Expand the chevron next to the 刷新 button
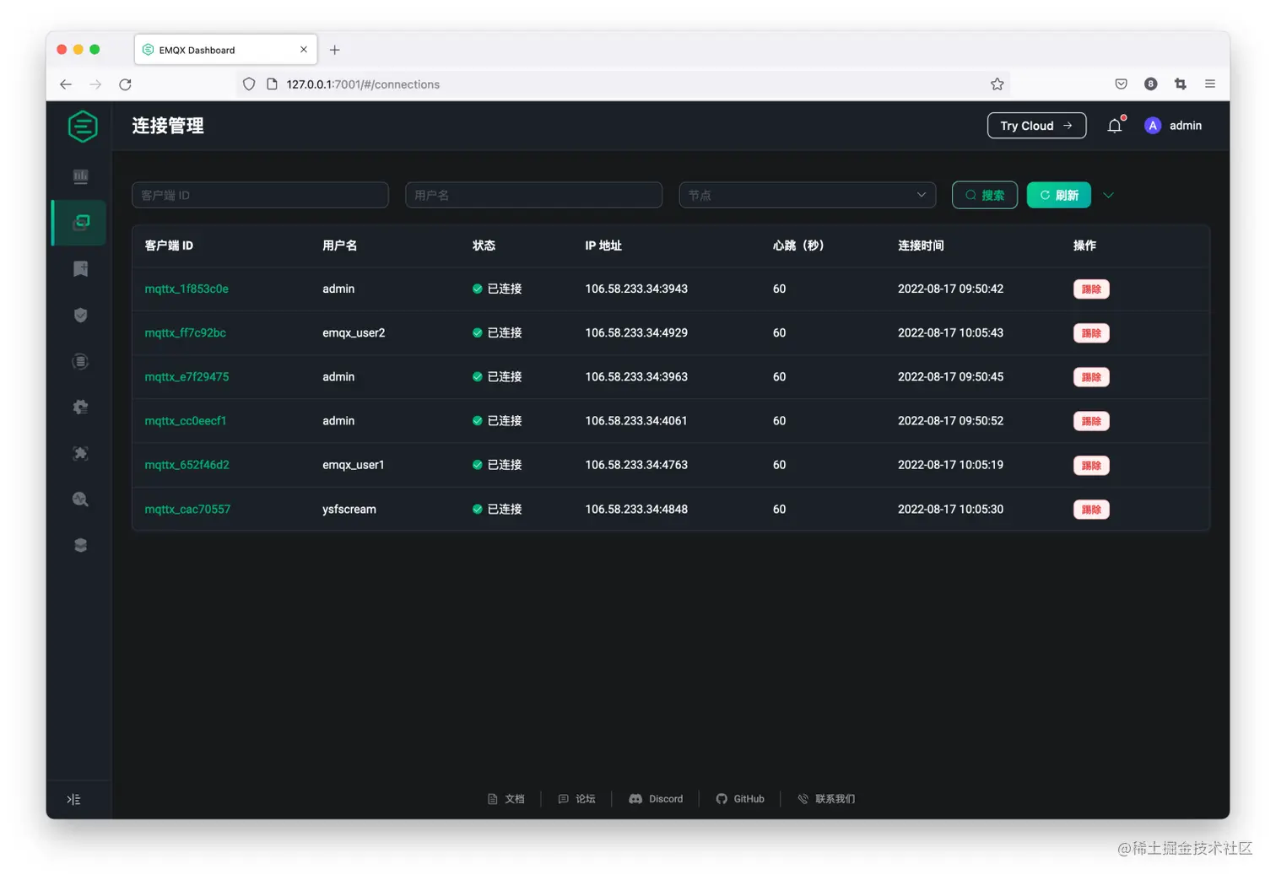Screen dimensions: 1276x880 (x=1108, y=195)
